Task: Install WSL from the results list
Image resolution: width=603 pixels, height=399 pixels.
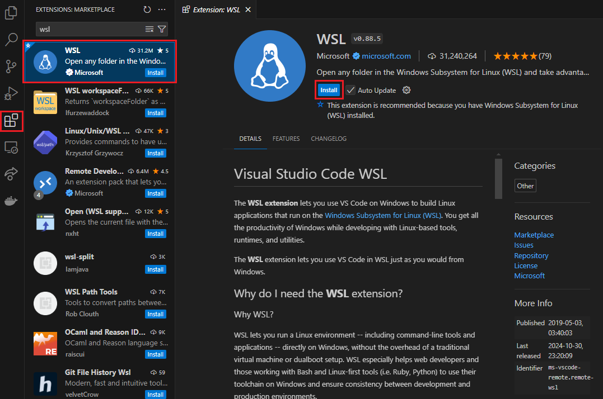Action: coord(155,73)
